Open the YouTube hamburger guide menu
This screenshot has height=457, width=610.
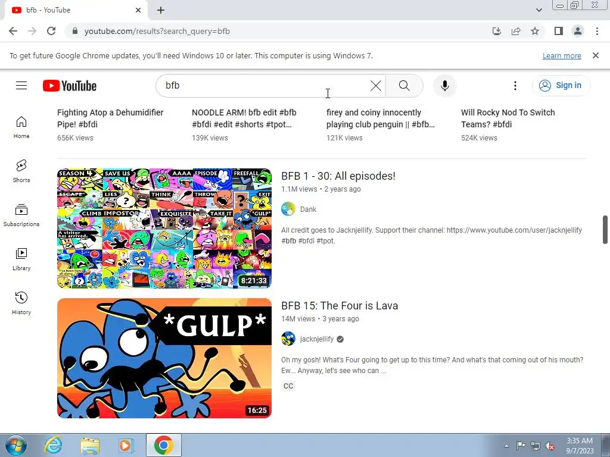point(21,86)
